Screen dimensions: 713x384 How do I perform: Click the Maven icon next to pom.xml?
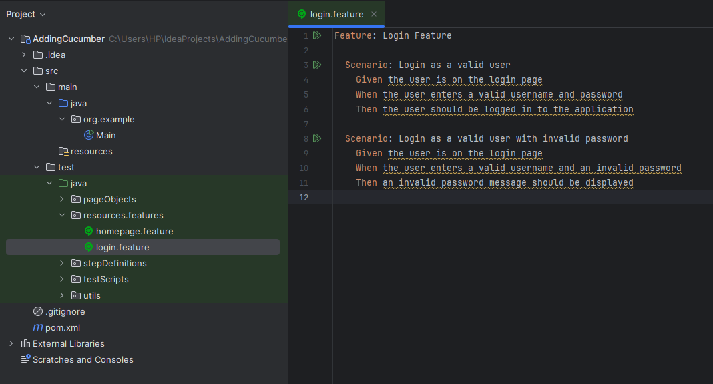pyautogui.click(x=38, y=328)
